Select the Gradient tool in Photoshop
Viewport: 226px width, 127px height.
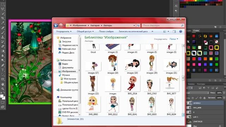[x=3, y=51]
